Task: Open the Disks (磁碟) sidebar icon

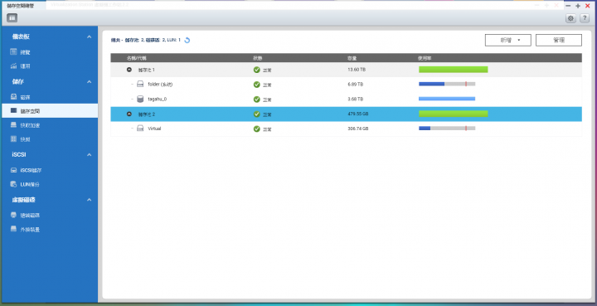Action: (14, 97)
